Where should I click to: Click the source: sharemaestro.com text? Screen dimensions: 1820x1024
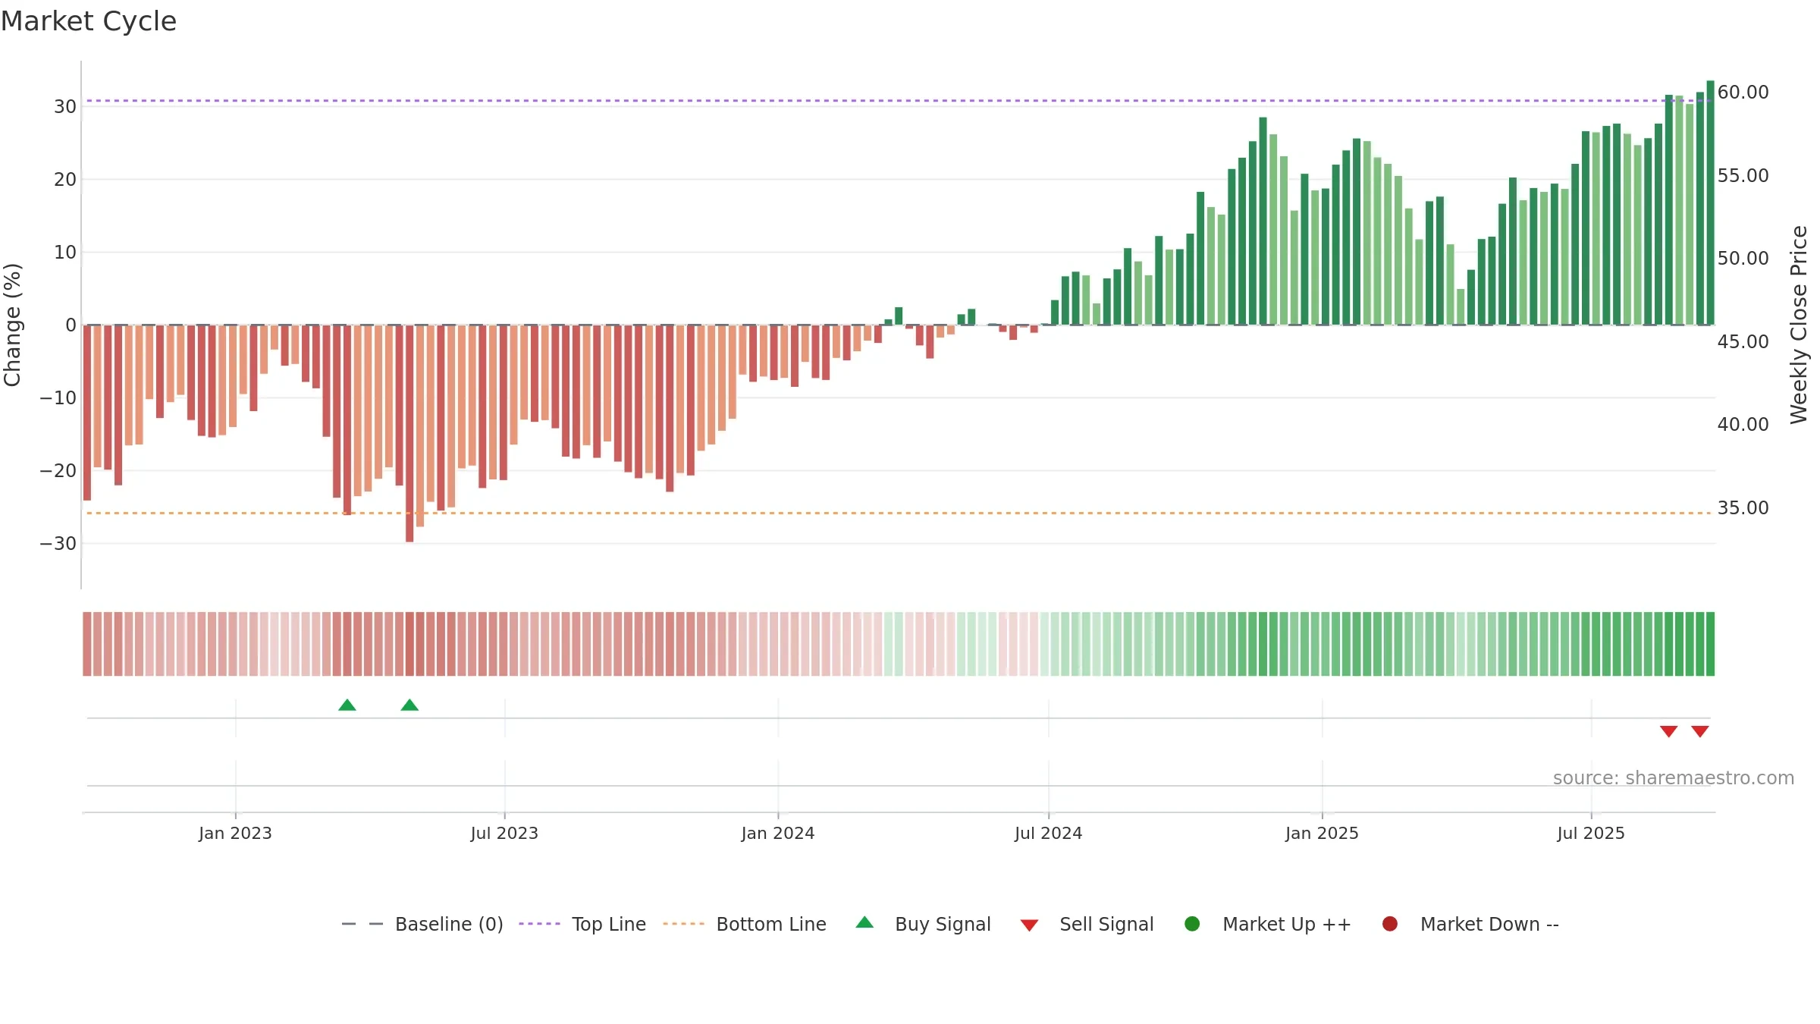pos(1674,777)
